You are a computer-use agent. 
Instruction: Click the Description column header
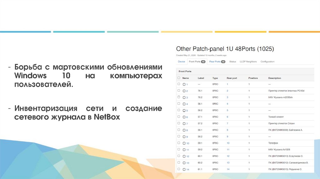coord(275,78)
